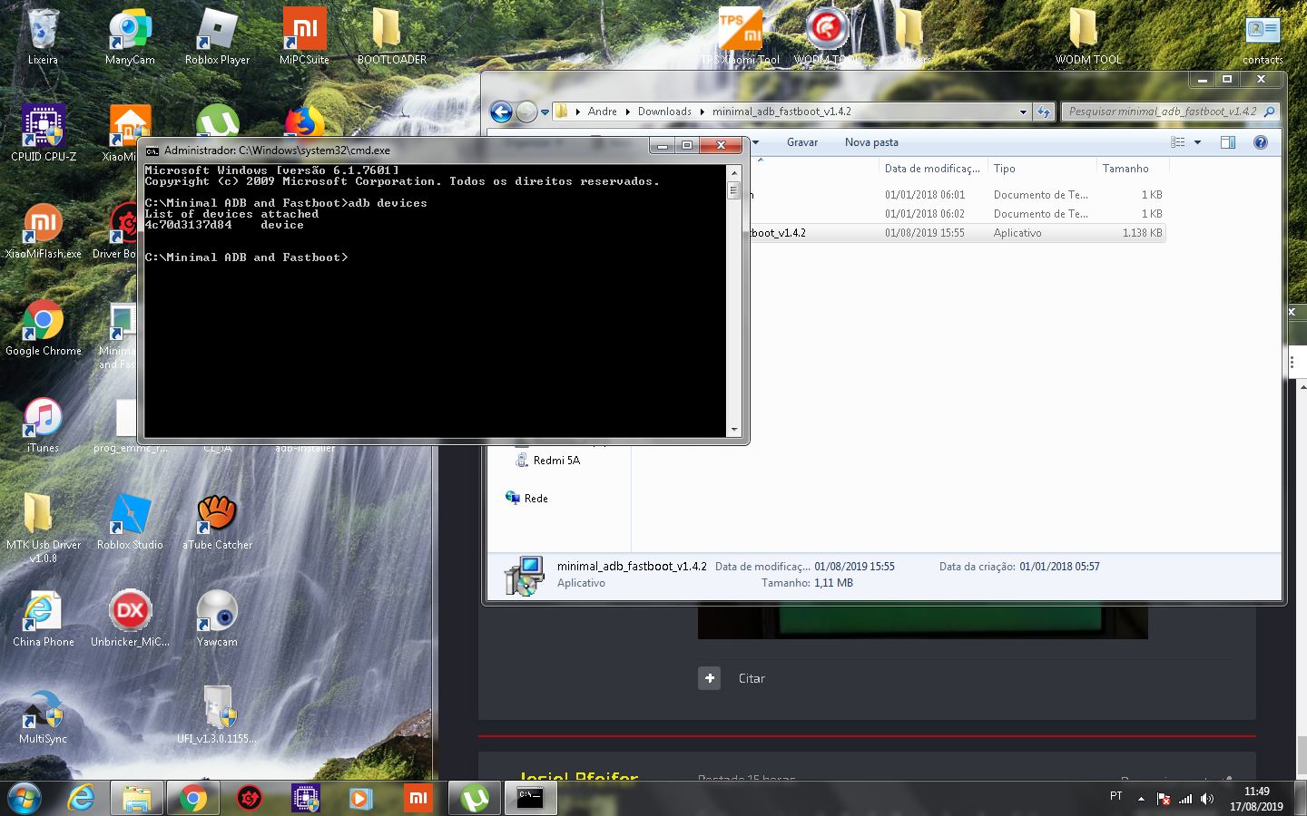Click the PT language indicator
The image size is (1307, 816).
(1115, 796)
